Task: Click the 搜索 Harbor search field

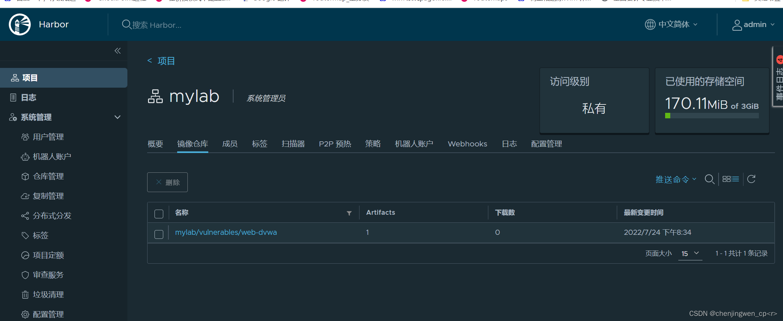Action: [x=157, y=25]
